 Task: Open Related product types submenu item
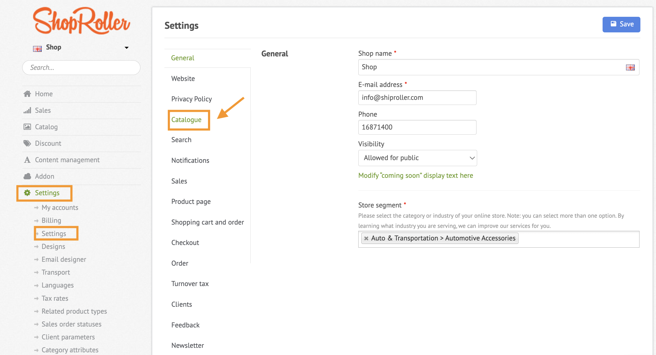click(x=74, y=311)
